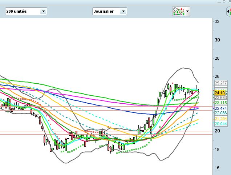The width and height of the screenshot is (231, 175).
Task: Click the 18 mark on price axis
Action: click(217, 150)
